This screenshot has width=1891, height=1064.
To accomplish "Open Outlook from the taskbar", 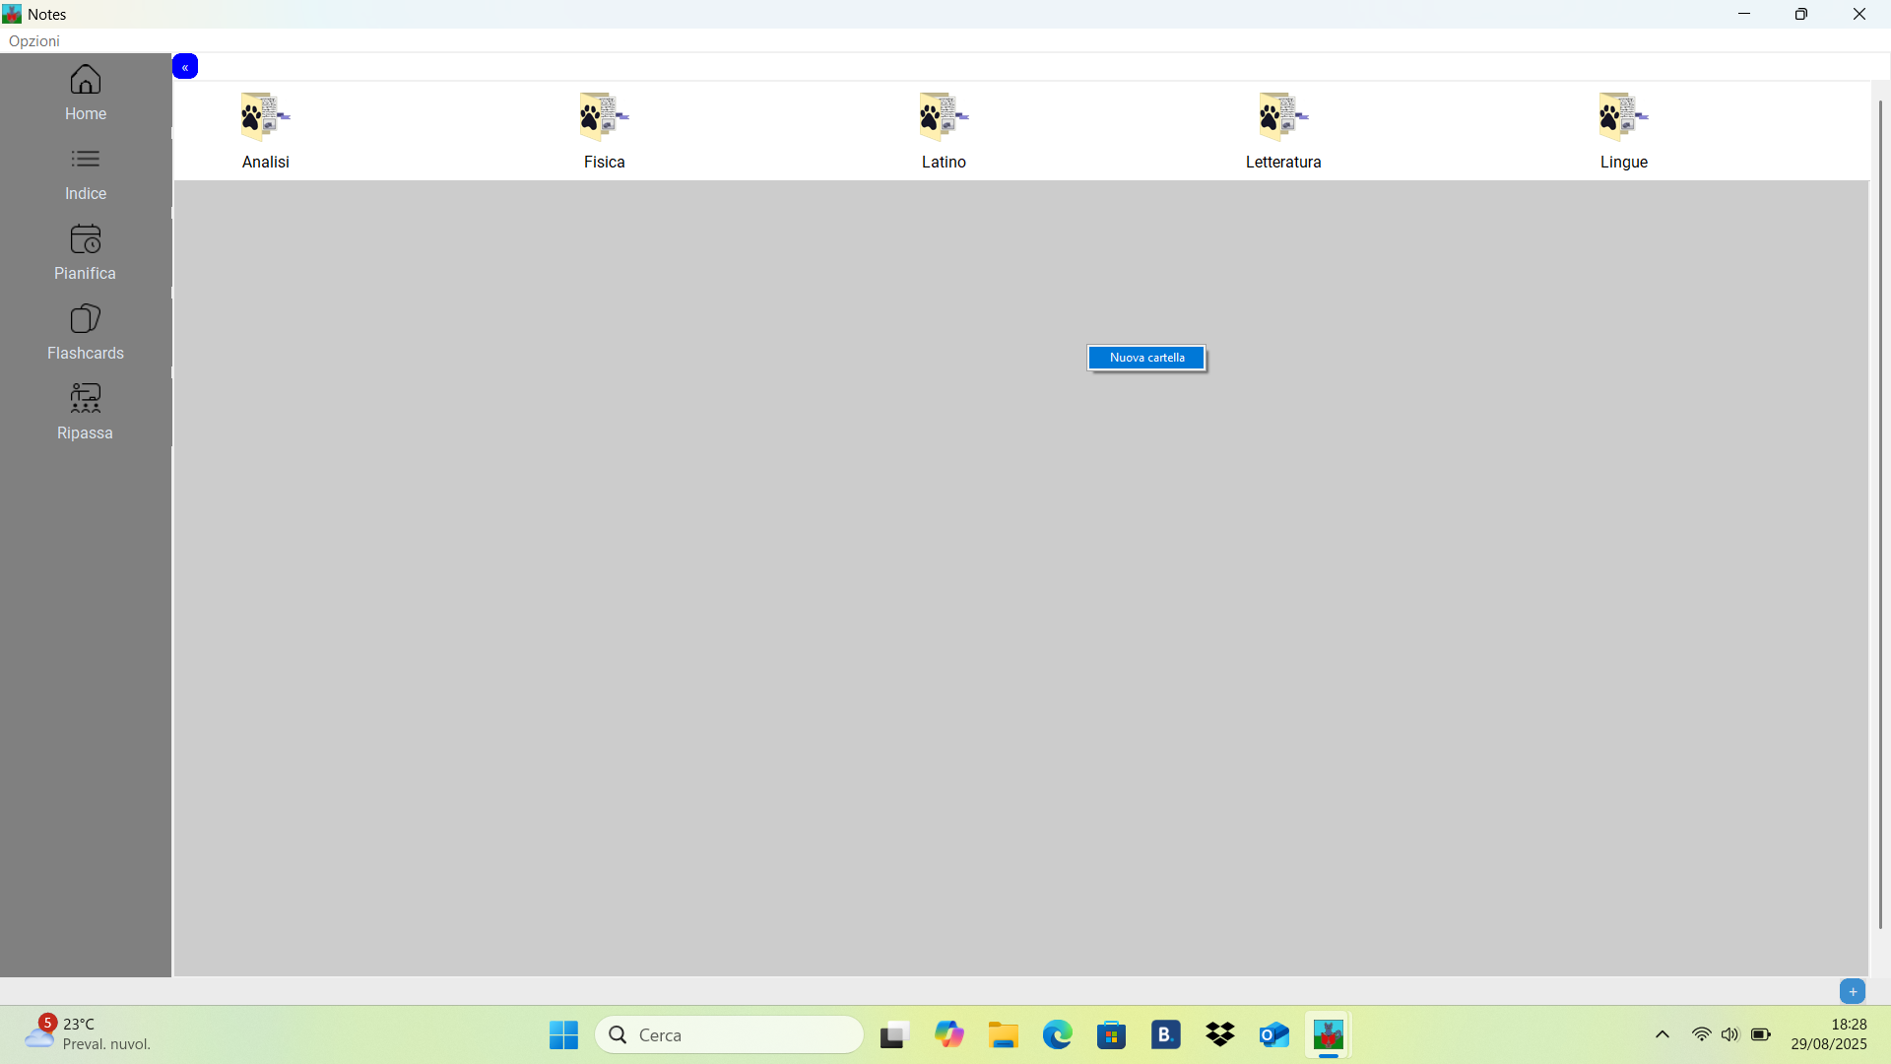I will (x=1274, y=1035).
